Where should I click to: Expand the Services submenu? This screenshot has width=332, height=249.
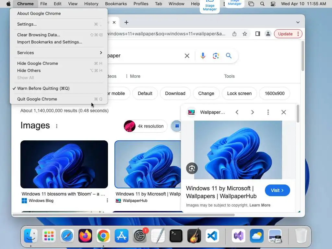coord(59,53)
